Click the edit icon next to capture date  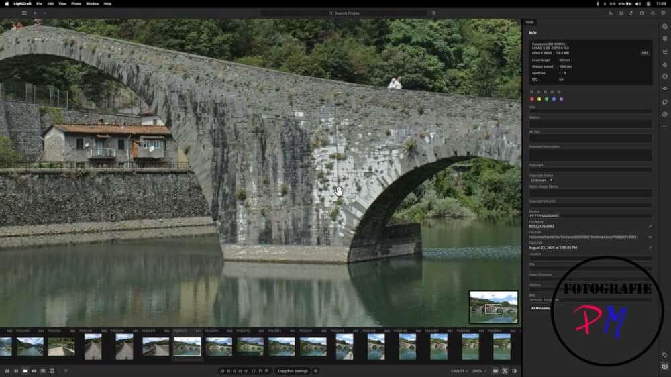(650, 248)
